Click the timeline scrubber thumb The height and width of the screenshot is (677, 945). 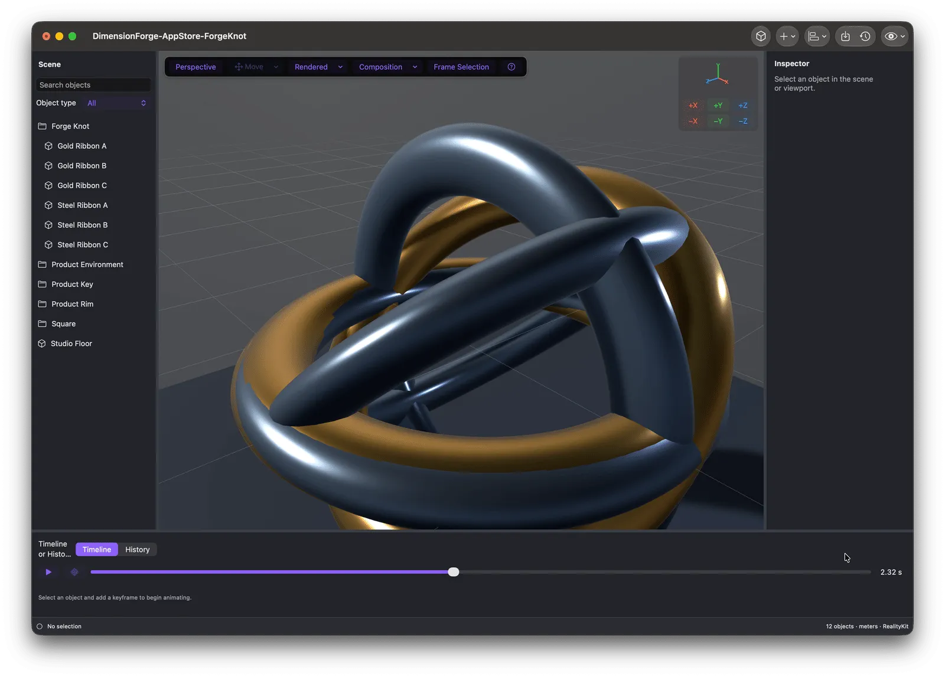click(x=454, y=572)
